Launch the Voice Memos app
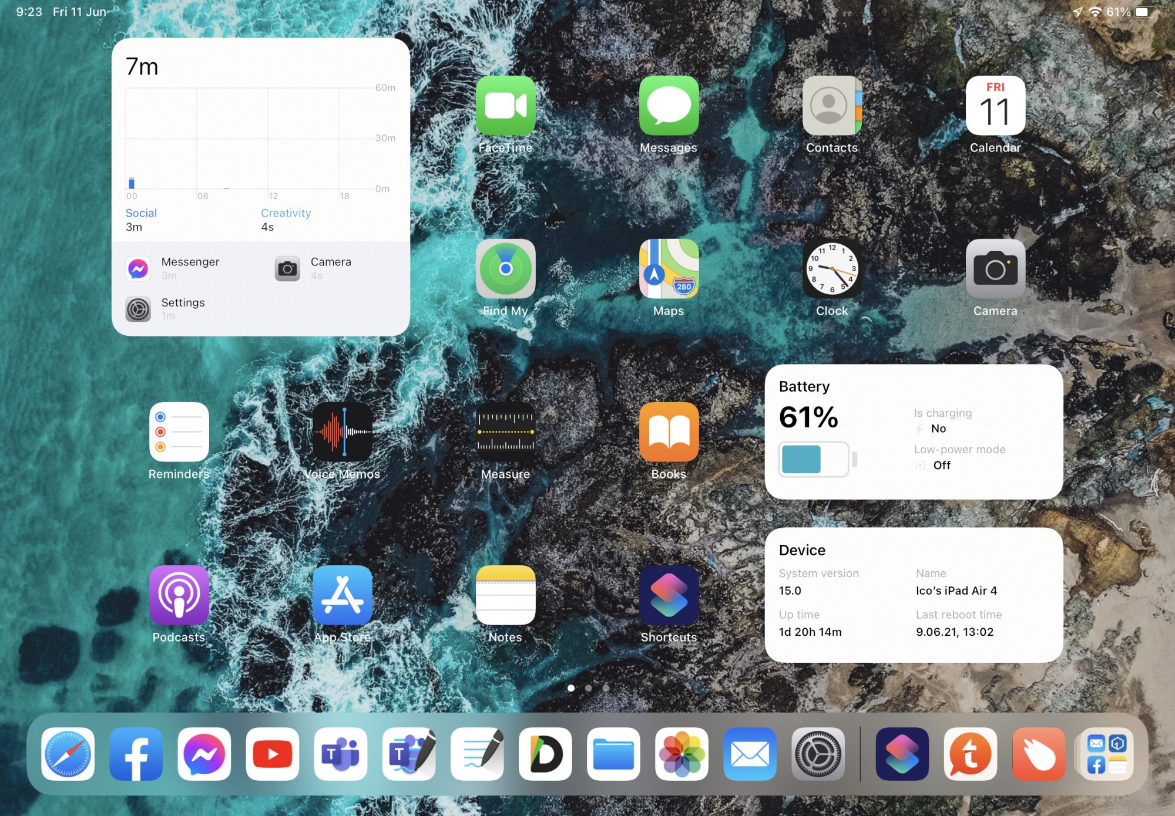The height and width of the screenshot is (816, 1175). 342,432
